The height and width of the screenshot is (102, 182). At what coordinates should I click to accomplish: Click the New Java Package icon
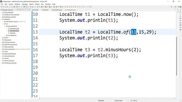pyautogui.click(x=54, y=7)
